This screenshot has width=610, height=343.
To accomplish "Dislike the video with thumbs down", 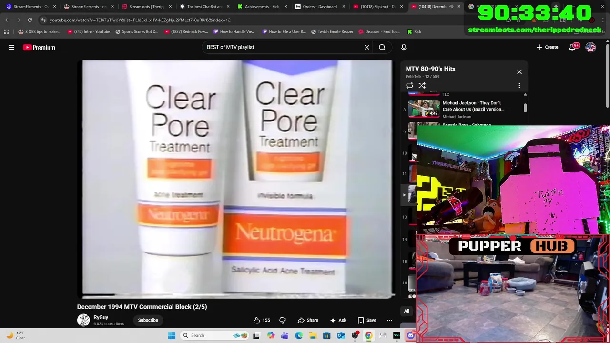I will point(283,320).
